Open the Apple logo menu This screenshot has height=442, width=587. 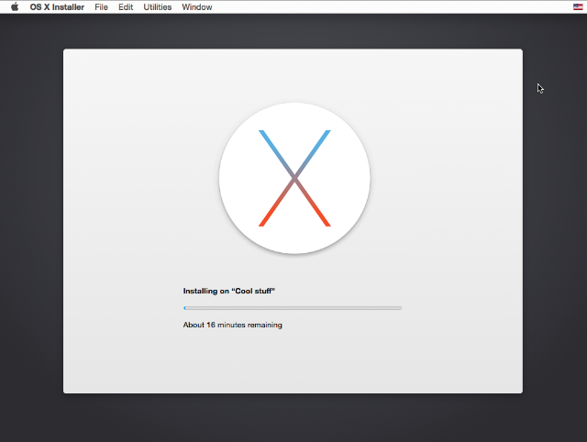(15, 6)
